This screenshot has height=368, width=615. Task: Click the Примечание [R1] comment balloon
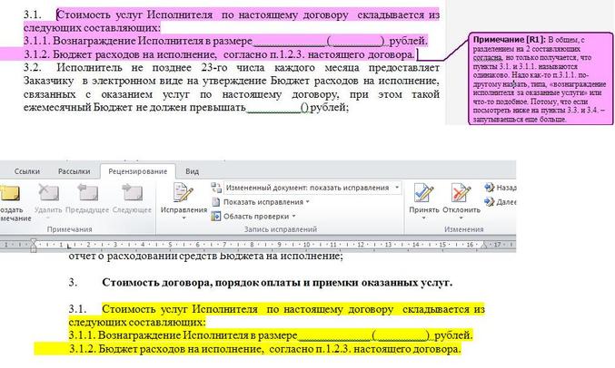535,82
